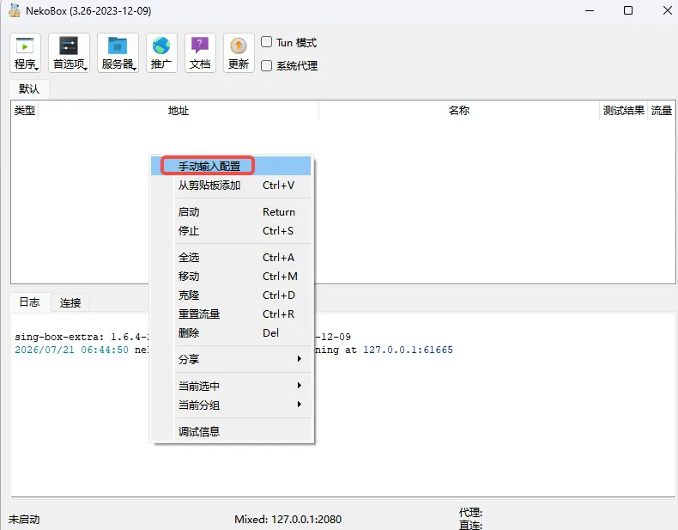
Task: Open 调试信息 from context menu
Action: [231, 432]
